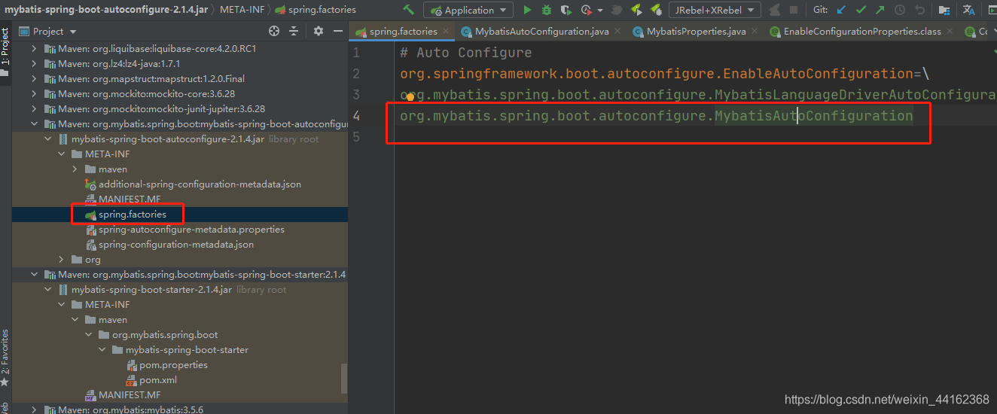Open Project panel settings gear
The width and height of the screenshot is (997, 414).
point(318,31)
